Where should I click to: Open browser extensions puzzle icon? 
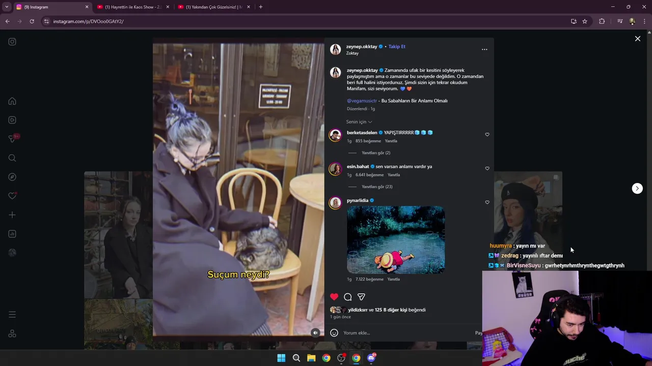(x=602, y=21)
